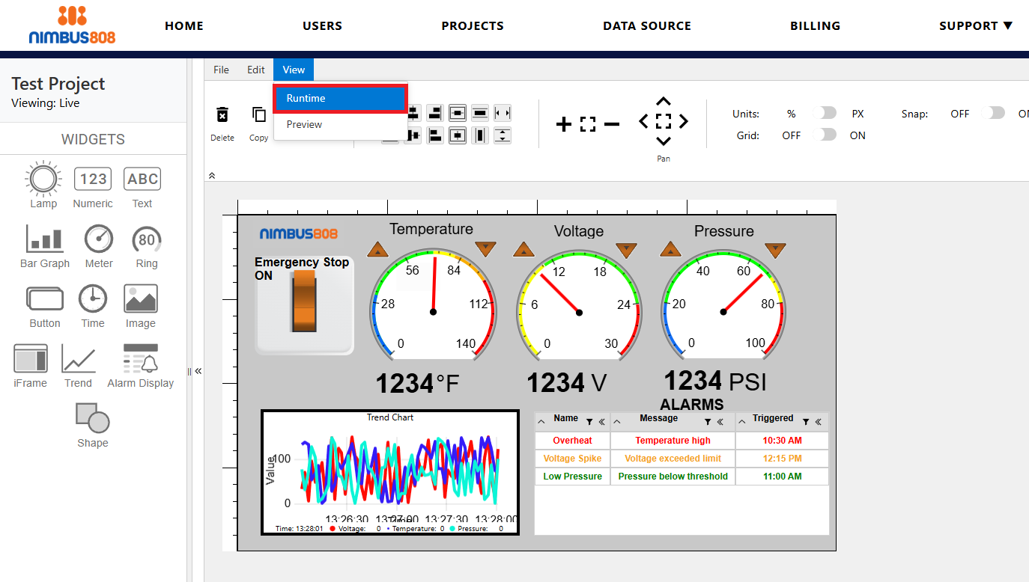The image size is (1029, 582).
Task: Turn on the Grid toggle
Action: point(826,135)
